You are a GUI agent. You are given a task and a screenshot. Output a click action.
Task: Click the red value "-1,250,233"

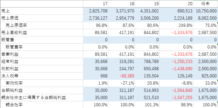[176, 62]
